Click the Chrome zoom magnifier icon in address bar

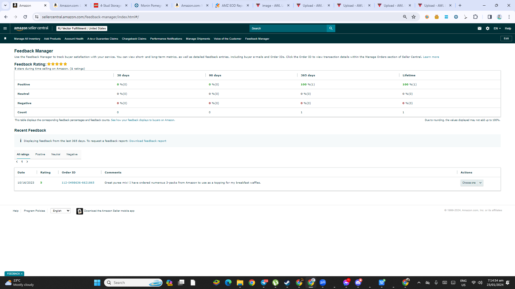tap(405, 17)
